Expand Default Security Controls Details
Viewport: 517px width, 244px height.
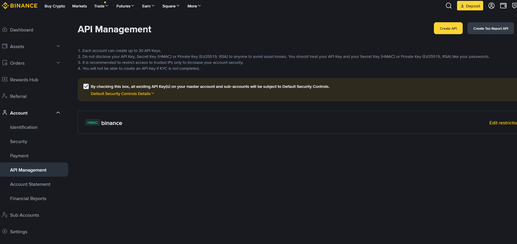click(x=122, y=94)
